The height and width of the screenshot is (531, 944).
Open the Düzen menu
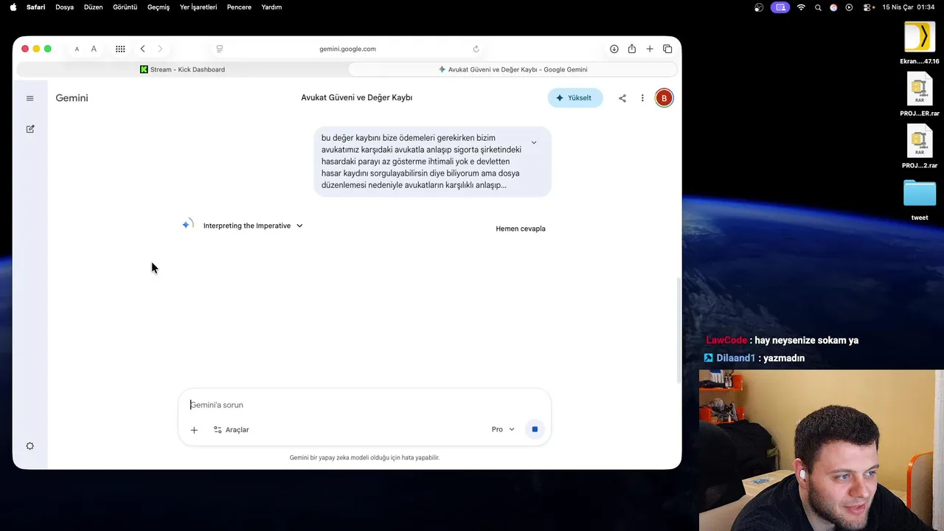tap(93, 7)
